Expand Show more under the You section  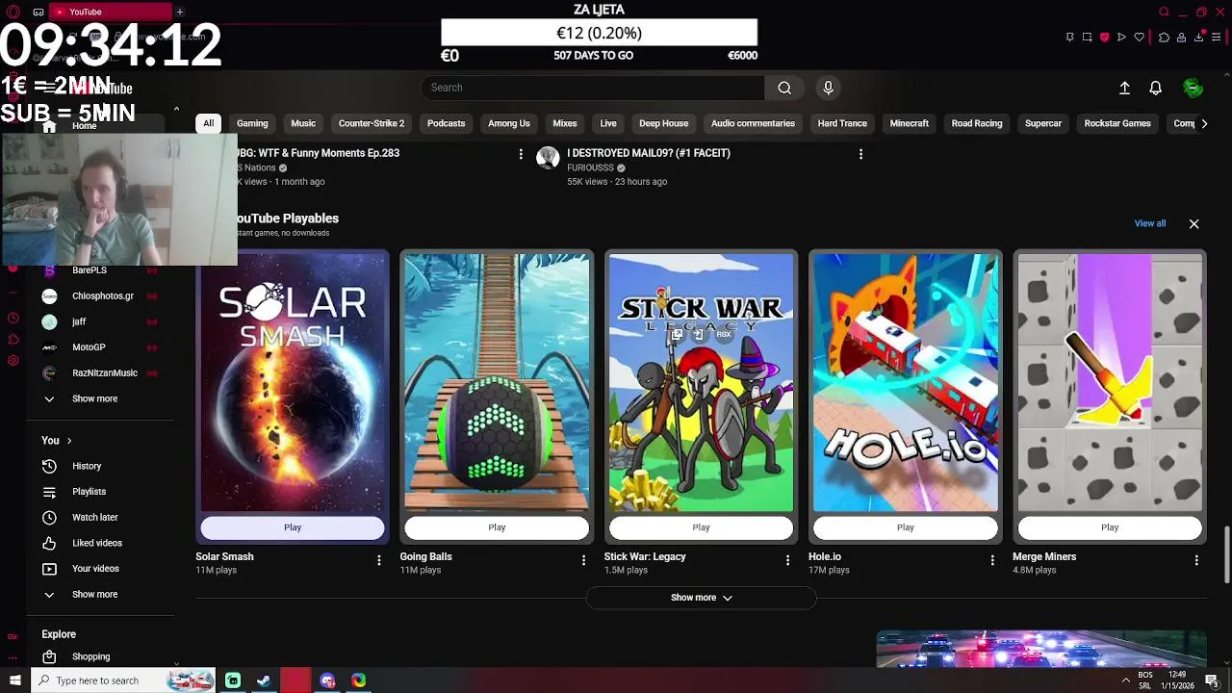pyautogui.click(x=100, y=595)
